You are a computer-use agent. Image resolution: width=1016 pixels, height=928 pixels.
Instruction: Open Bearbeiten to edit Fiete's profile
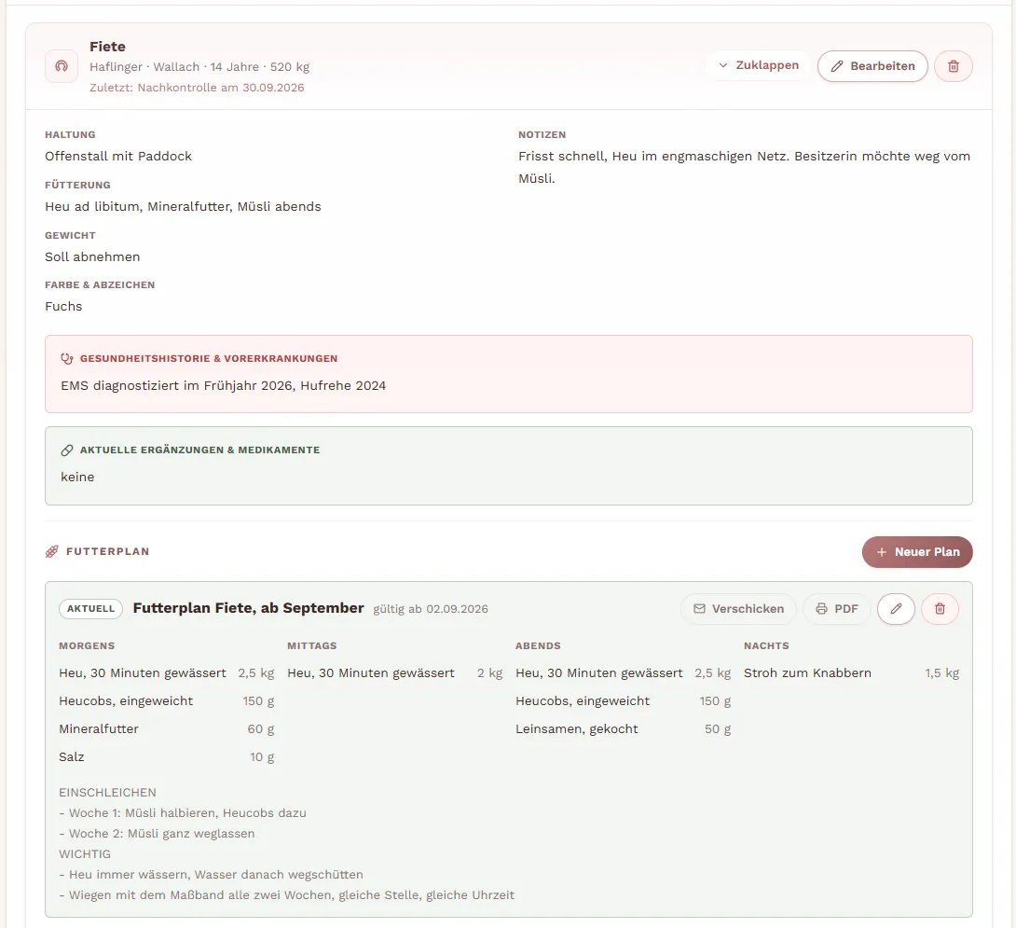coord(872,66)
